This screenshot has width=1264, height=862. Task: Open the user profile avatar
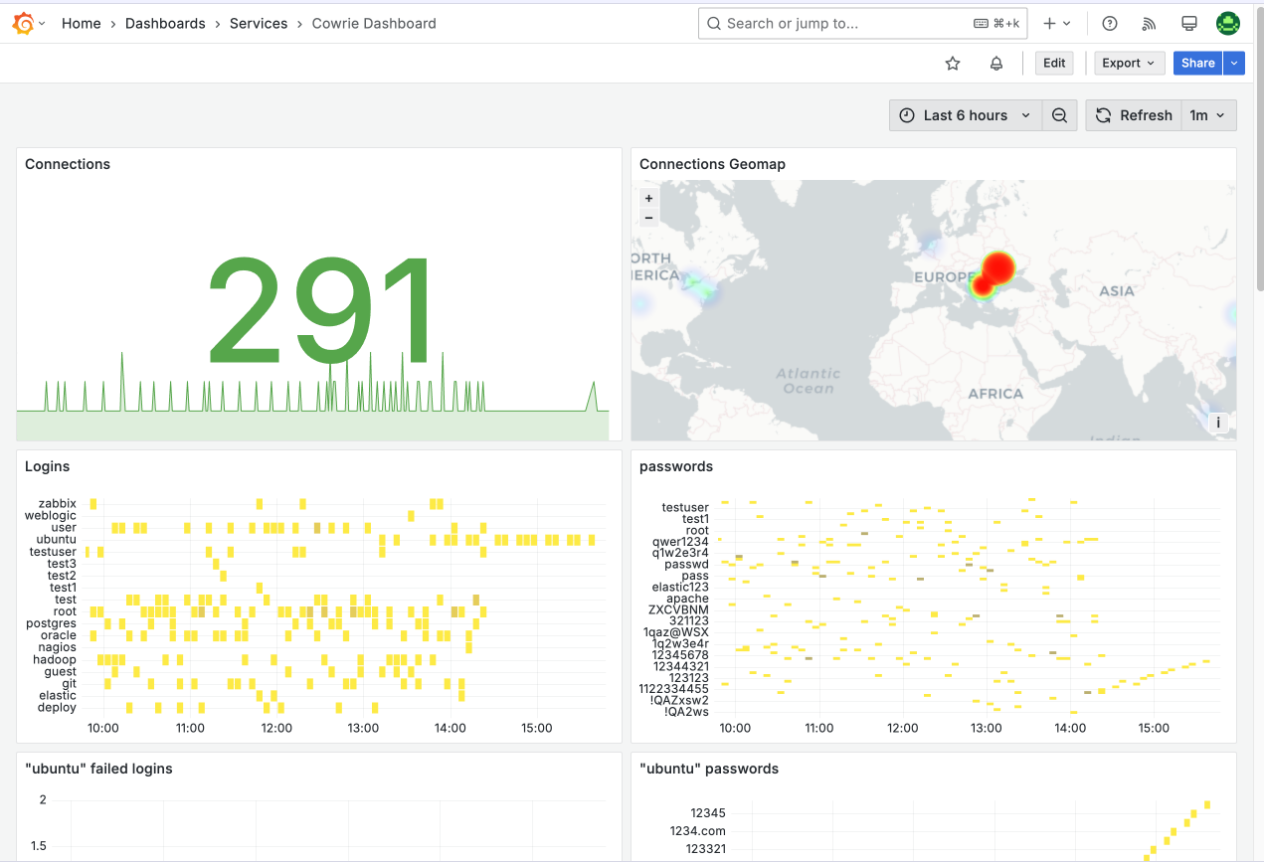1228,23
